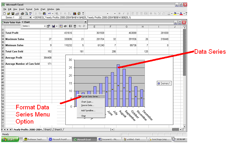The height and width of the screenshot is (143, 227).
Task: Click the Fill Color paint bucket
Action: click(175, 14)
